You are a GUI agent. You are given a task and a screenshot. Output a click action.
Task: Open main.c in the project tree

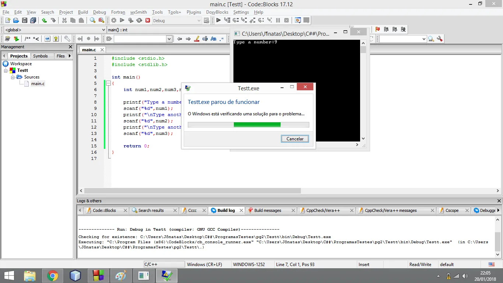tap(38, 84)
